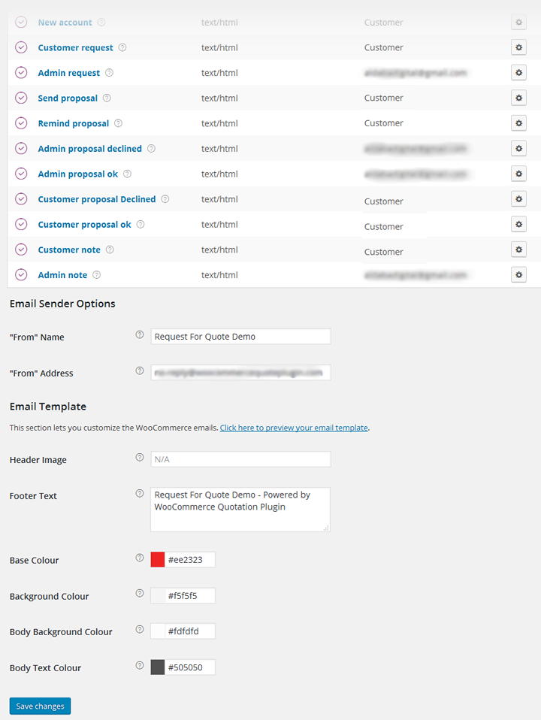Click inside the Footer Text textarea
Viewport: 541px width, 720px height.
point(240,509)
